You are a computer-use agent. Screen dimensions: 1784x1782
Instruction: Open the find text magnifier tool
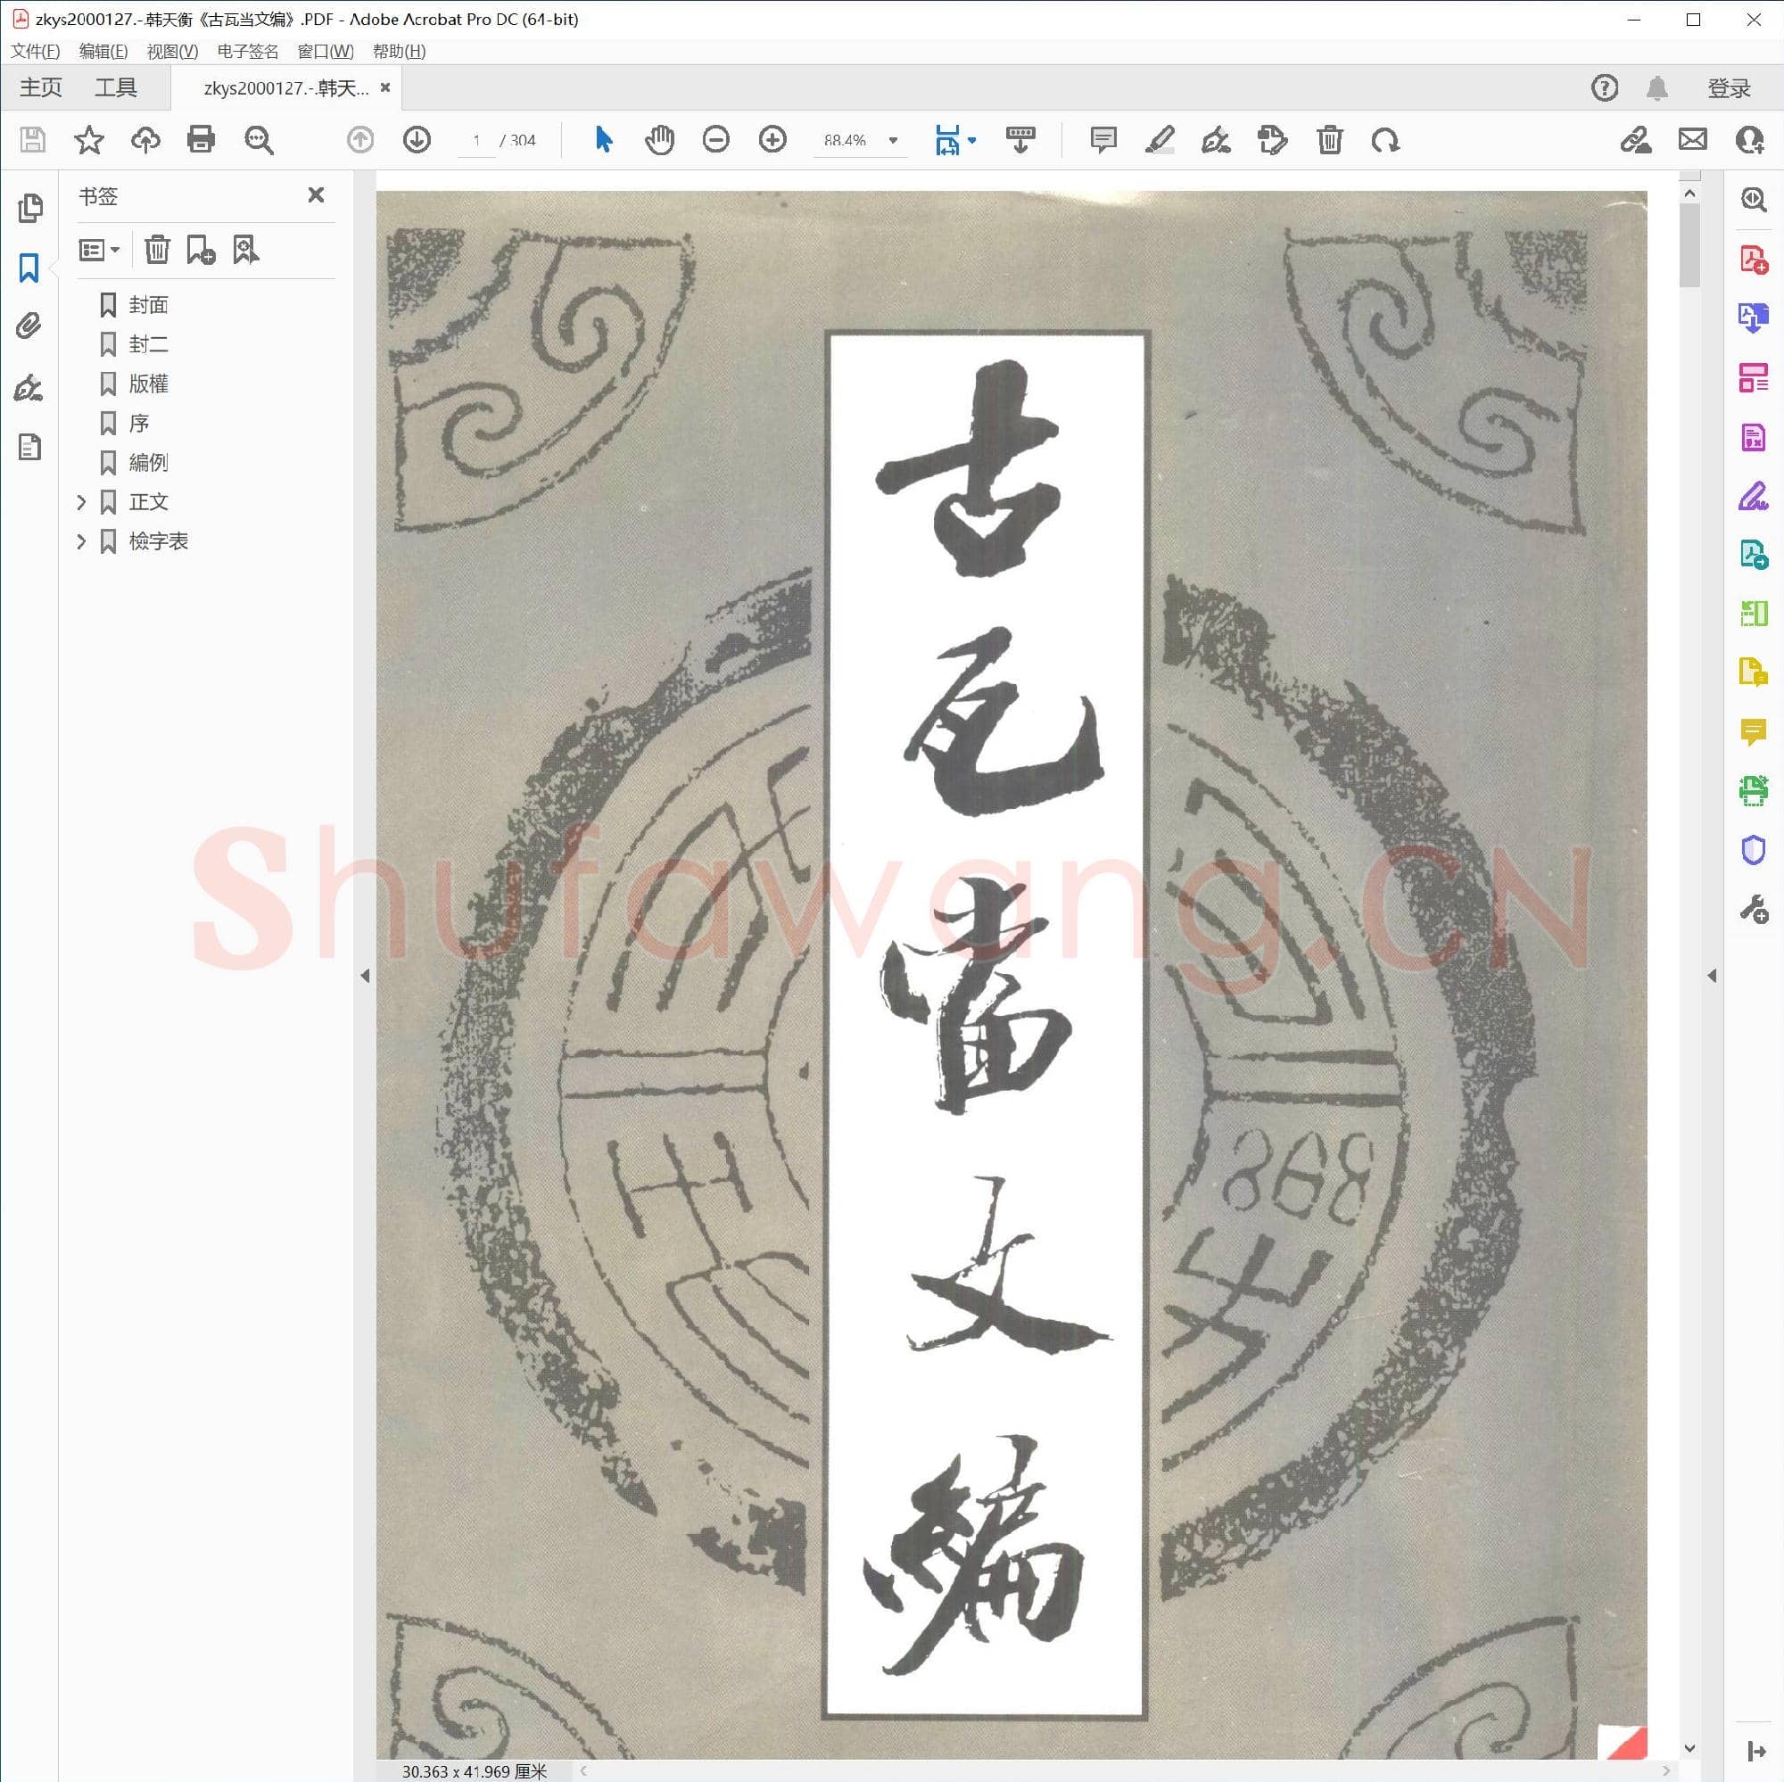point(259,140)
